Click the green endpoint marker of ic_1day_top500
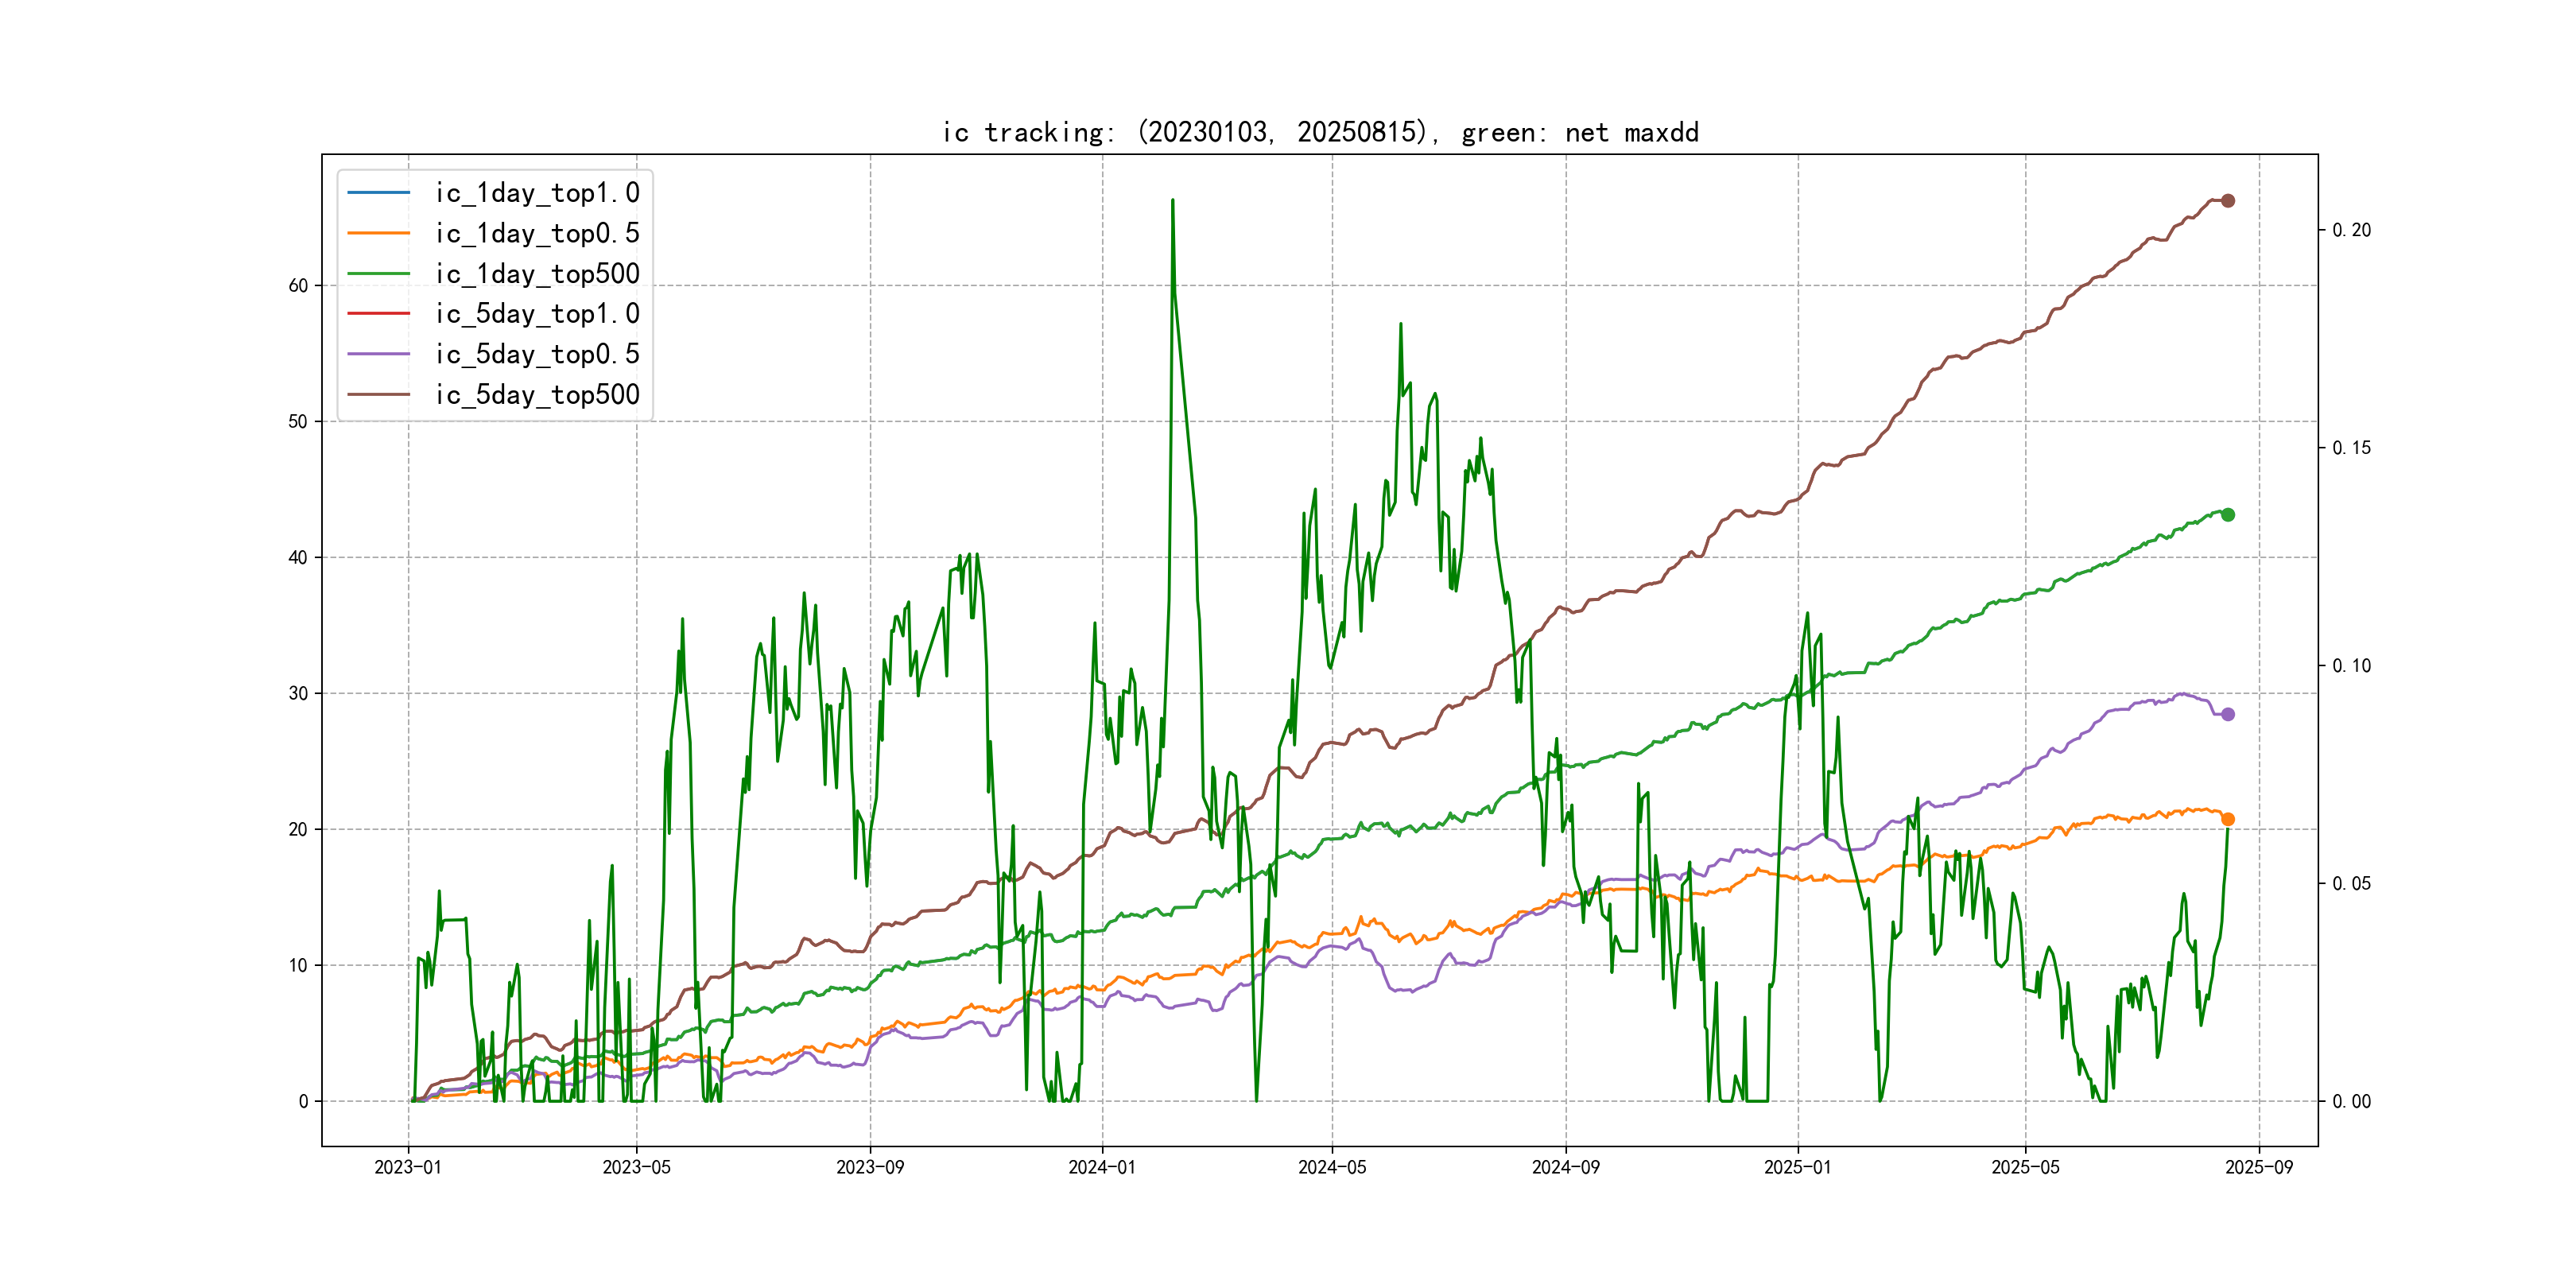This screenshot has height=1288, width=2576. [2227, 515]
